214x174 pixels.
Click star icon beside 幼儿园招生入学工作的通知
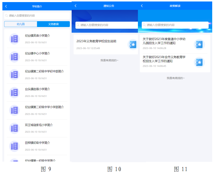tap(199, 44)
